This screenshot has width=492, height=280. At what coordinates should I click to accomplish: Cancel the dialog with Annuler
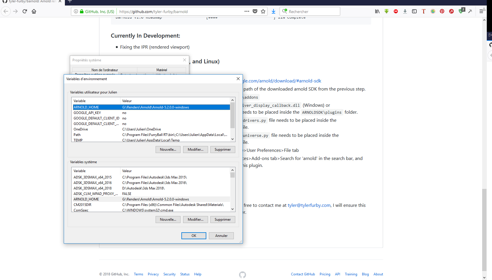(x=221, y=236)
